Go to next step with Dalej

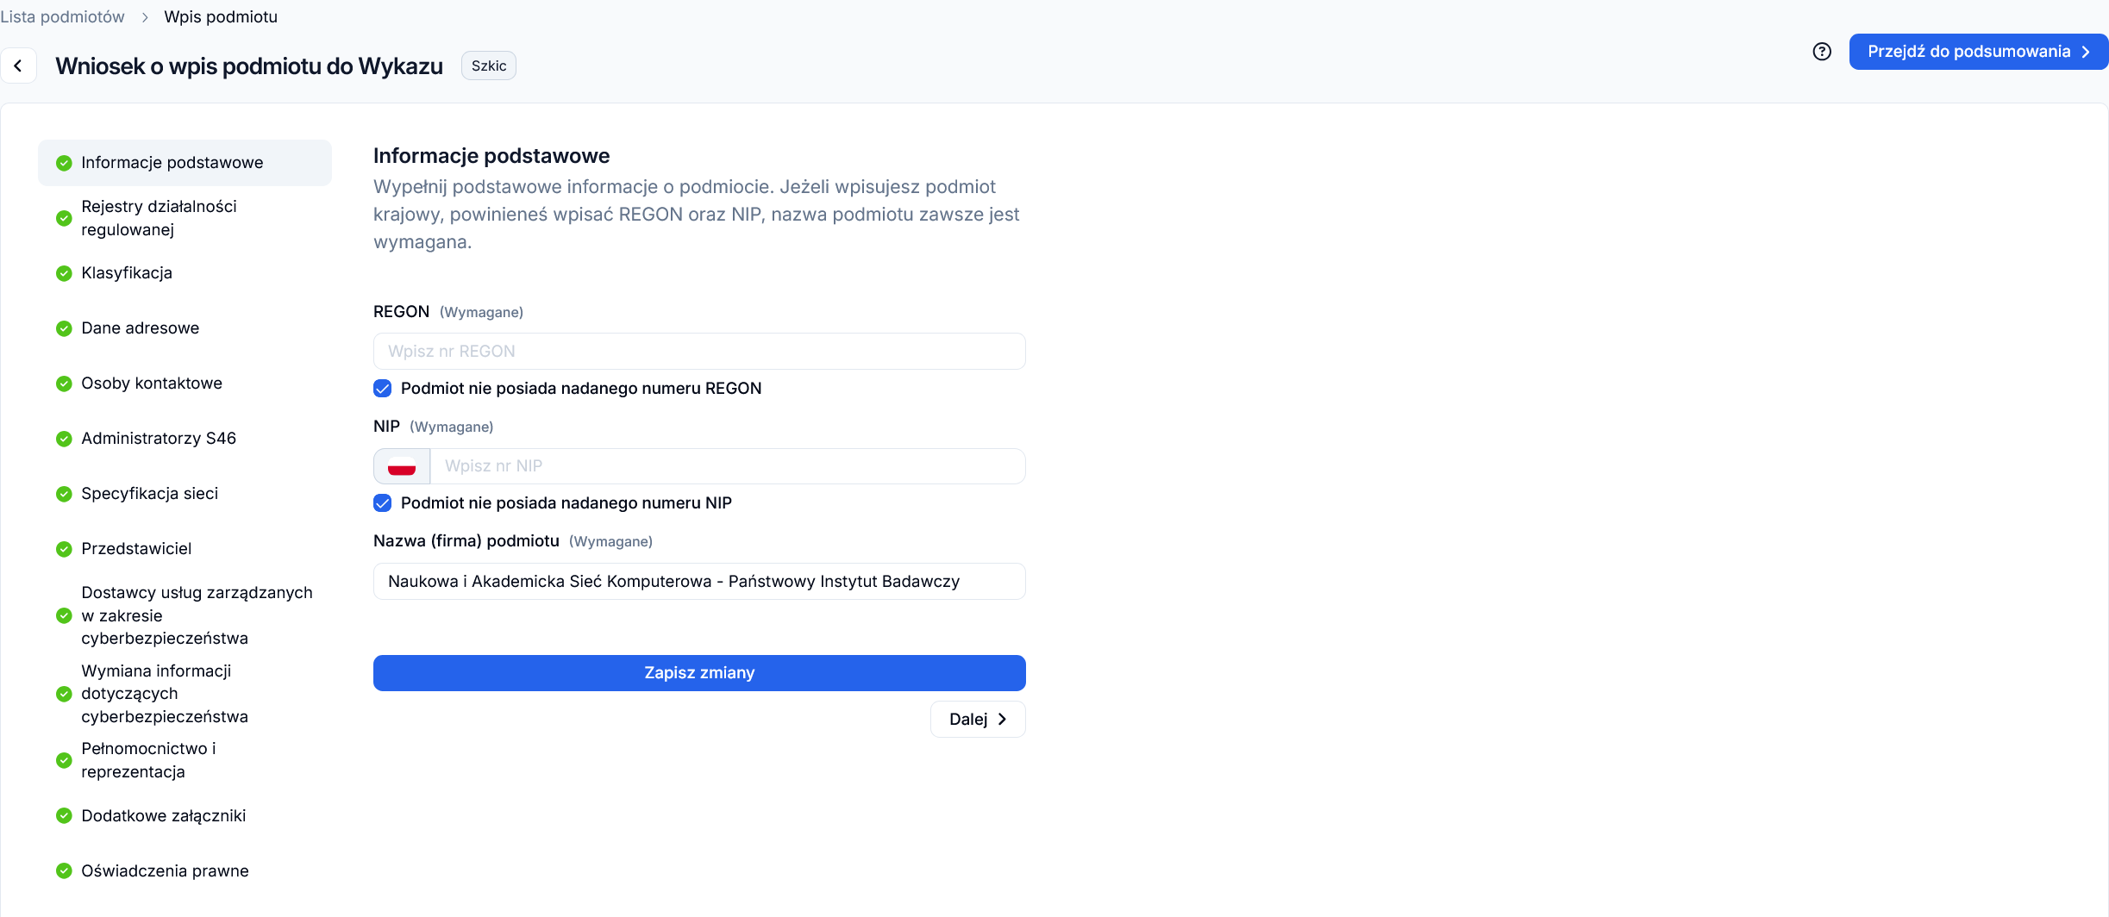pos(978,720)
